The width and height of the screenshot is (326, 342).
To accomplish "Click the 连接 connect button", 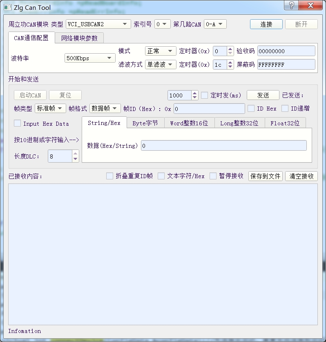I will [x=266, y=24].
